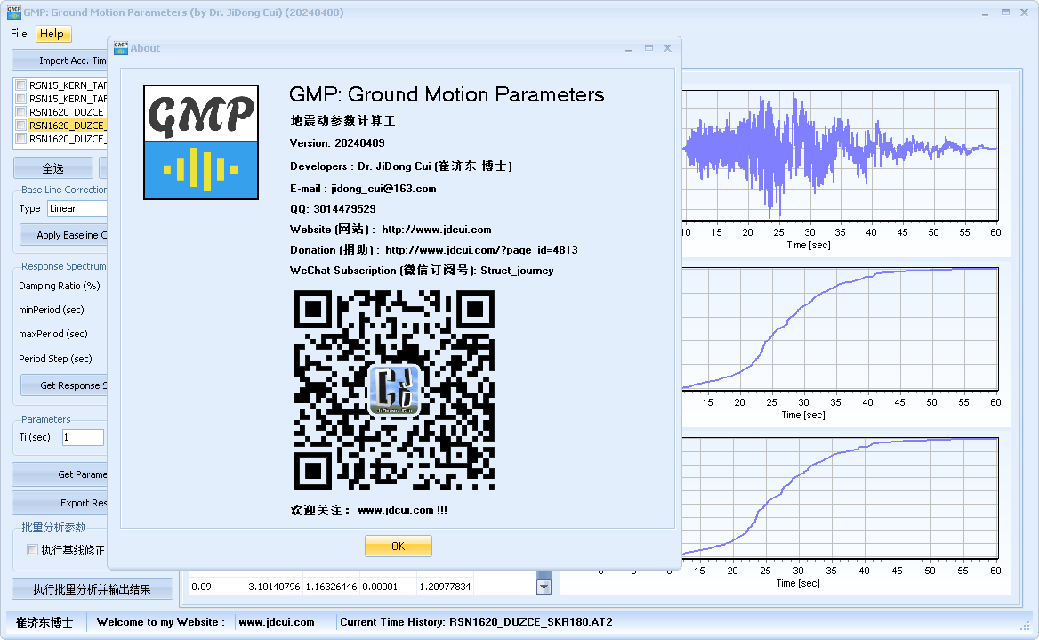
Task: Click www.jdcui.com in the status bar
Action: point(277,622)
